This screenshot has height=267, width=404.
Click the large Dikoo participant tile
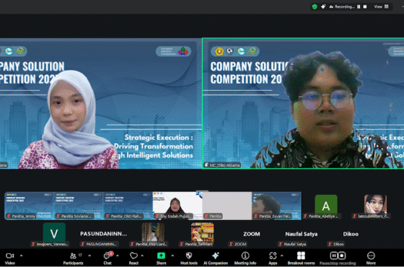coord(351,234)
